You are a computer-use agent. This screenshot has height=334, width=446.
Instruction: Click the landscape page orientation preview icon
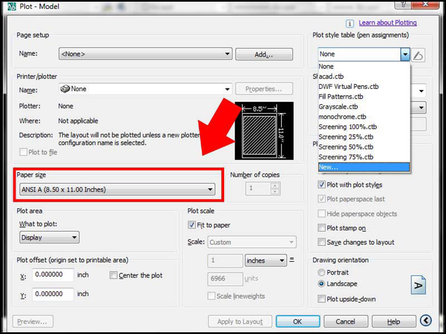418,285
